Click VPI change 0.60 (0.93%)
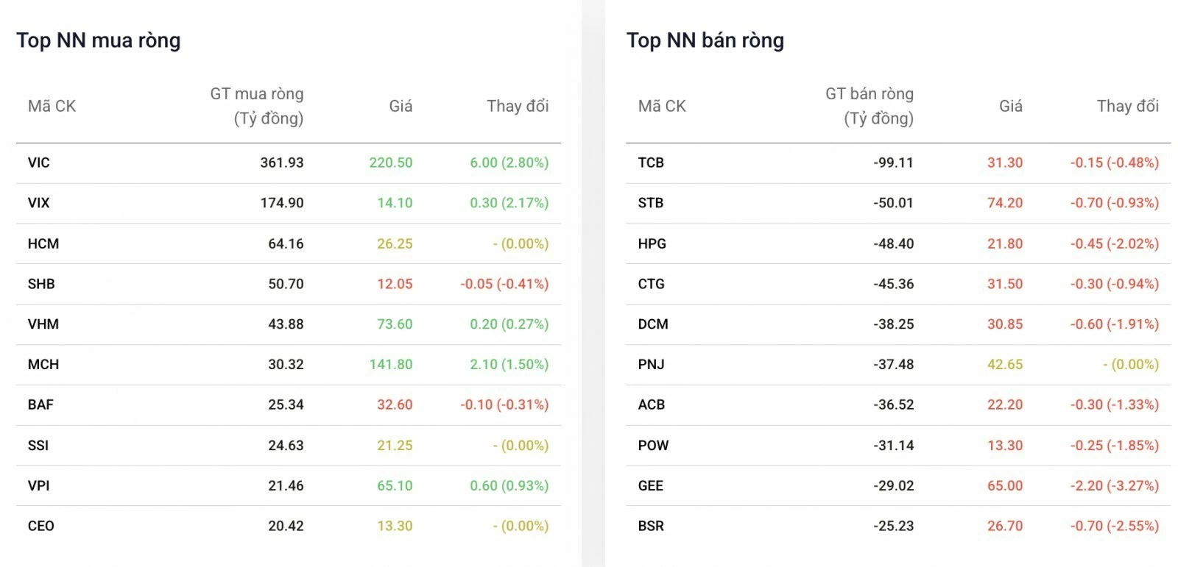Image resolution: width=1178 pixels, height=567 pixels. (509, 485)
